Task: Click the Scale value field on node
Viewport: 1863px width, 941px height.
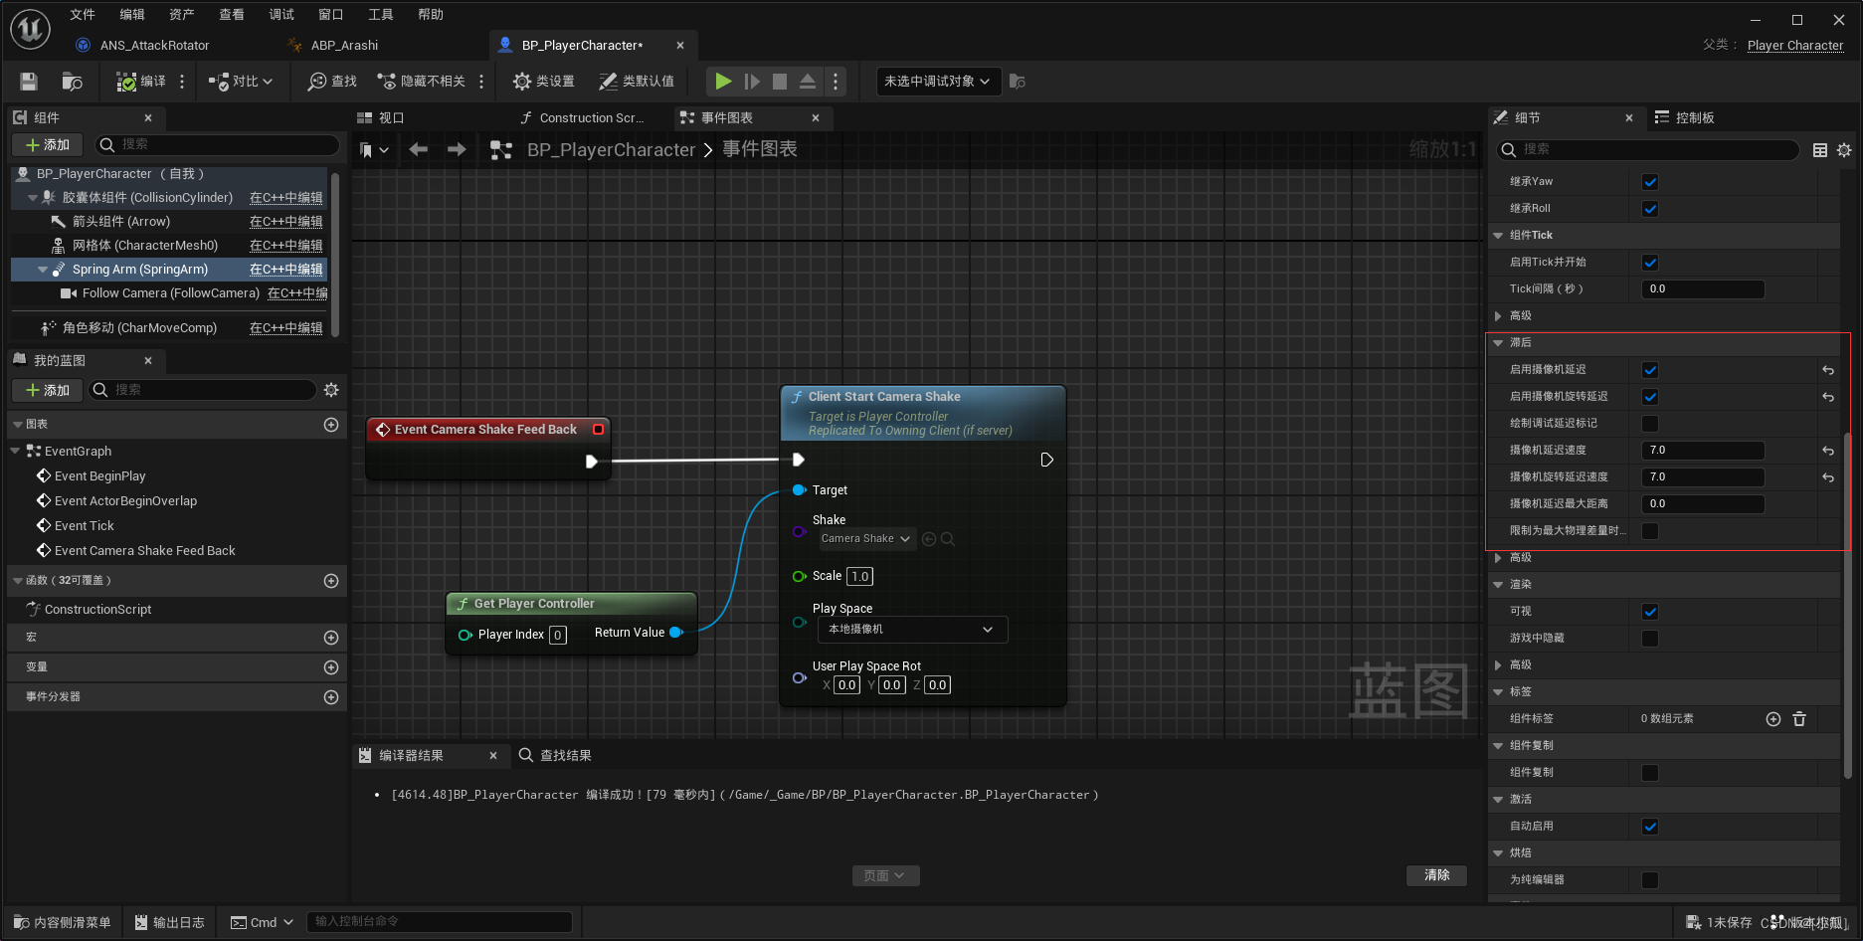Action: pyautogui.click(x=859, y=577)
